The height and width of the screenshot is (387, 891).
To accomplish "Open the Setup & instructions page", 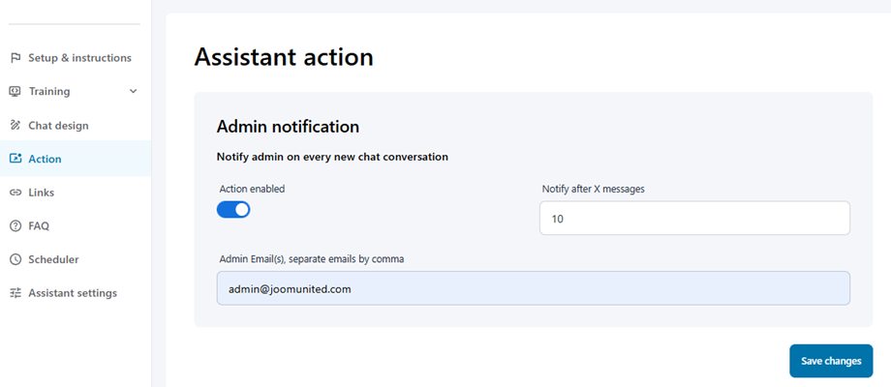I will pyautogui.click(x=79, y=58).
